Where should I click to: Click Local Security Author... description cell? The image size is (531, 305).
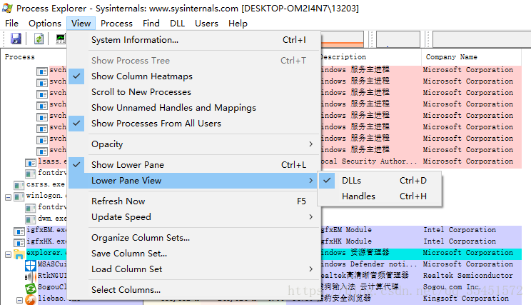[368, 161]
